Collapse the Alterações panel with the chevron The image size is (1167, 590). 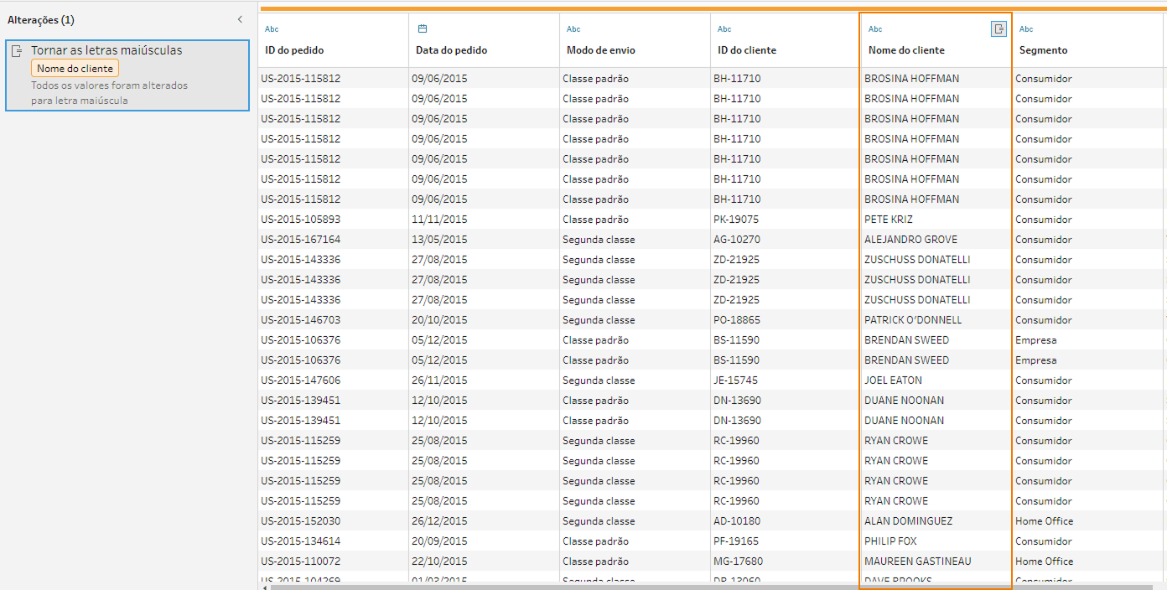pyautogui.click(x=240, y=19)
